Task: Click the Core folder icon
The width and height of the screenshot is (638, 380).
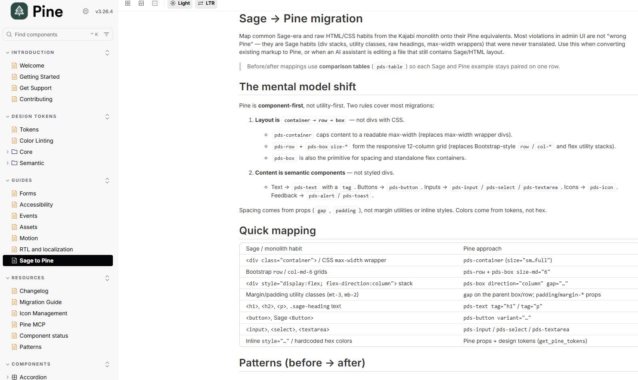Action: click(14, 152)
